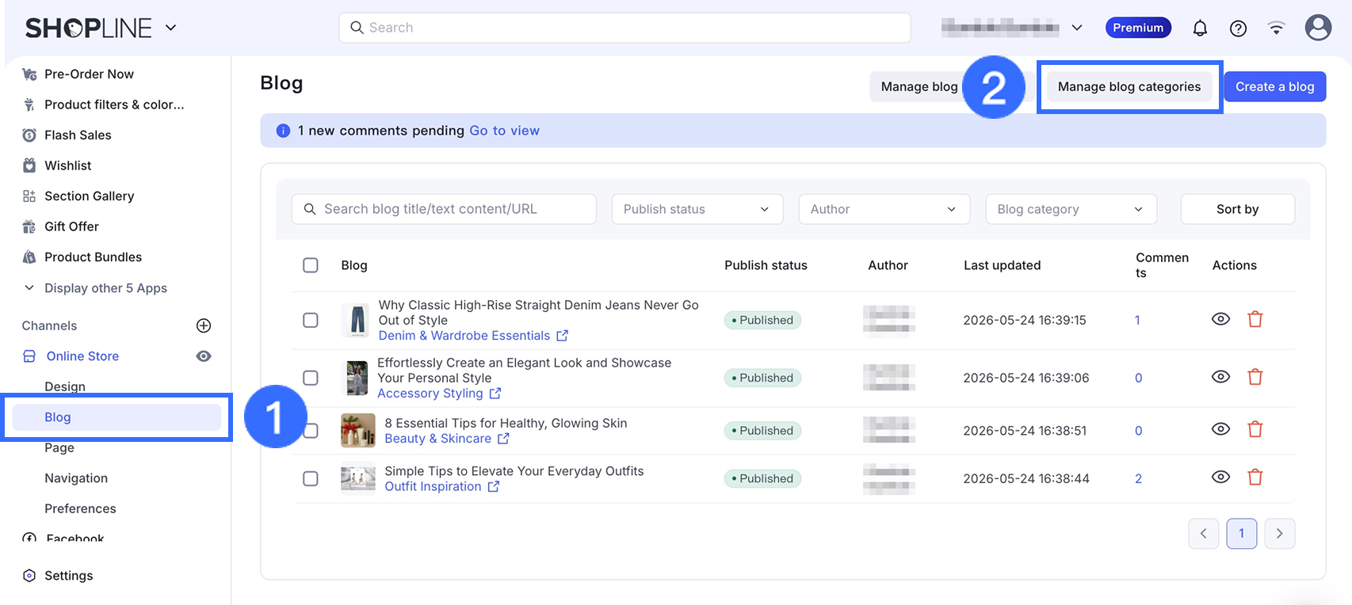This screenshot has height=605, width=1352.
Task: Delete the Denim Jeans blog post
Action: pos(1255,319)
